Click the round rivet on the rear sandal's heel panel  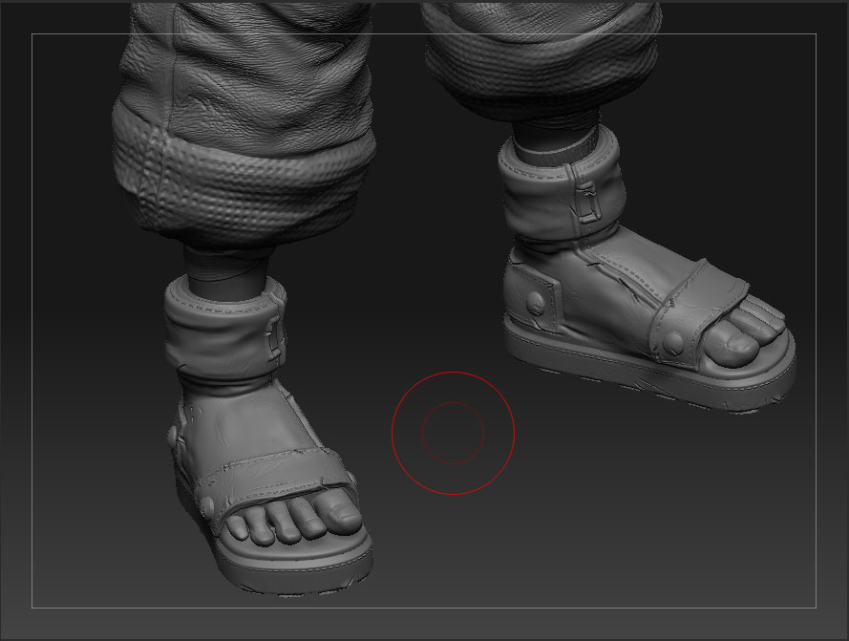pyautogui.click(x=536, y=304)
